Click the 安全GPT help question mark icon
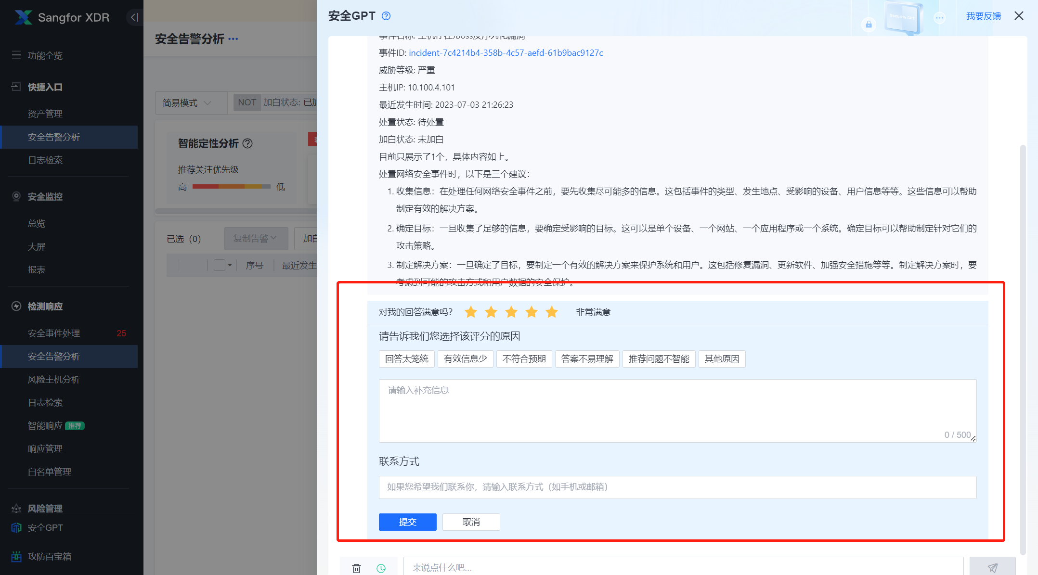Image resolution: width=1038 pixels, height=575 pixels. click(x=385, y=16)
